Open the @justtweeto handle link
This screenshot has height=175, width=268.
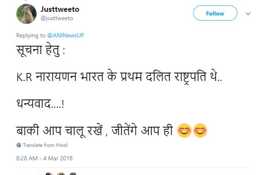(57, 18)
